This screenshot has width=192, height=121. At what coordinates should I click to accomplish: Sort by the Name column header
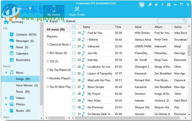(x=97, y=27)
